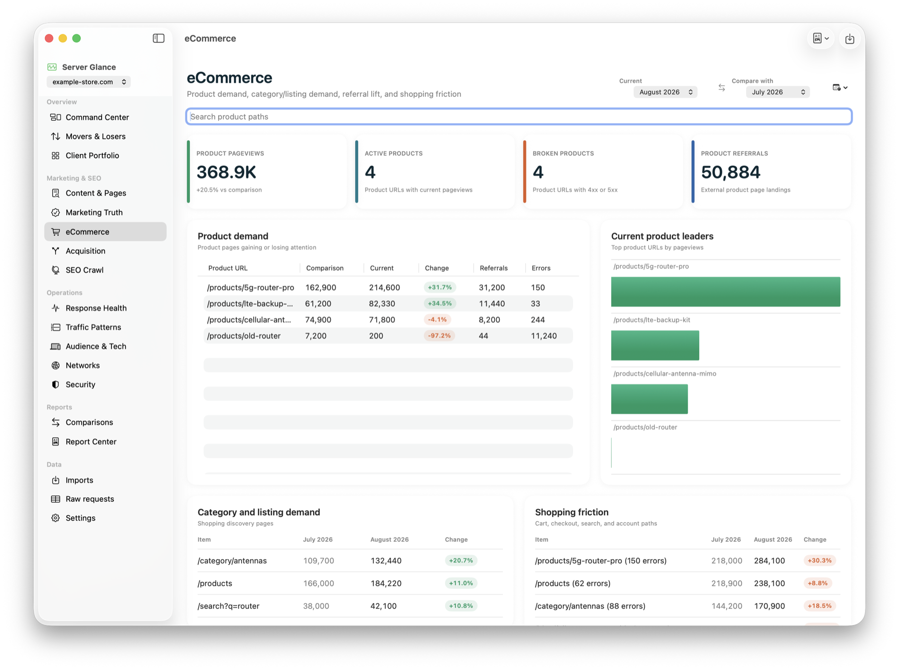This screenshot has width=899, height=670.
Task: Swap current and comparison periods icon
Action: click(722, 87)
